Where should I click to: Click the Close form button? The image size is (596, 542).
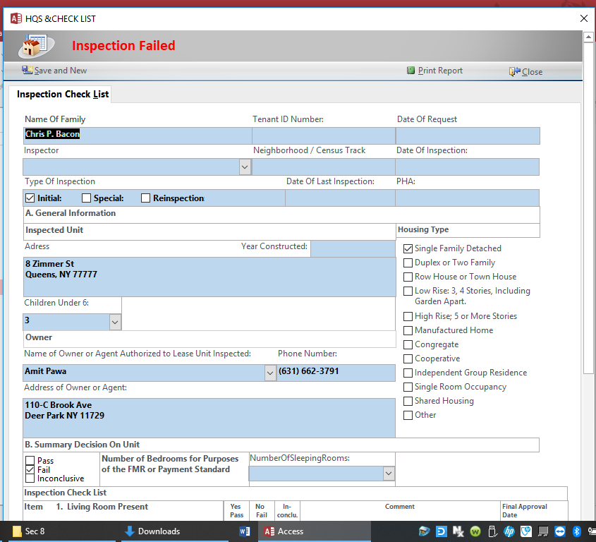(525, 71)
